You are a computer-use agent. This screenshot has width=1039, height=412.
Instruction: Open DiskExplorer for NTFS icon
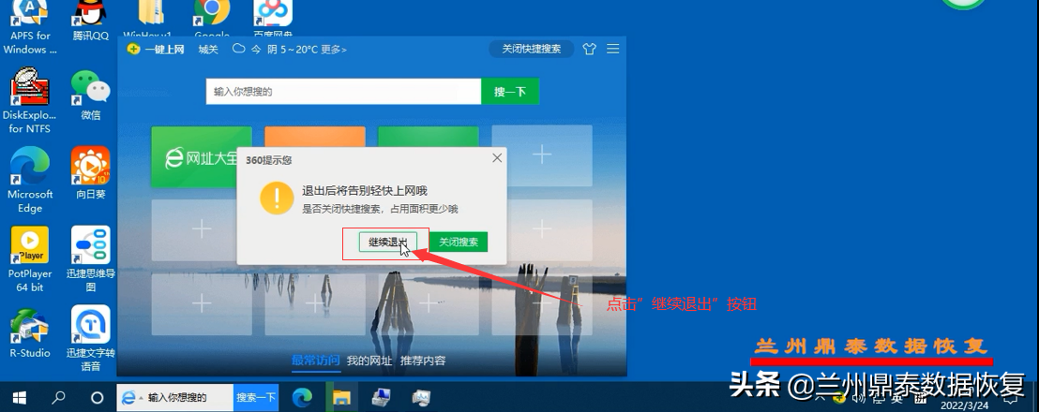(30, 101)
